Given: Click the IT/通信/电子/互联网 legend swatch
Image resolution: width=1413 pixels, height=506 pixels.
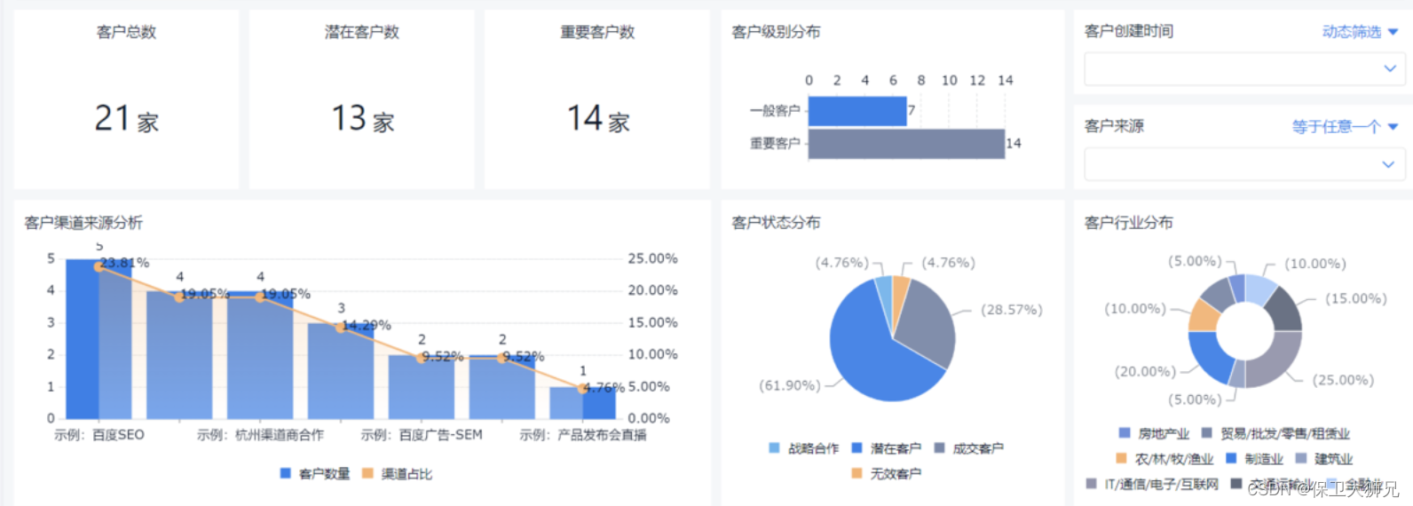Looking at the screenshot, I should pos(1092,484).
